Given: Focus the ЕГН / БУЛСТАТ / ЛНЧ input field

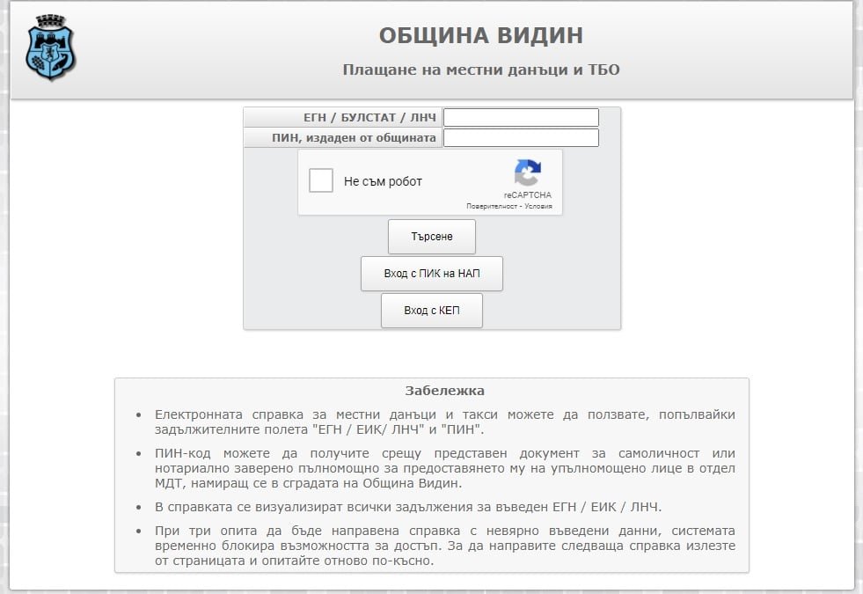Looking at the screenshot, I should (520, 117).
